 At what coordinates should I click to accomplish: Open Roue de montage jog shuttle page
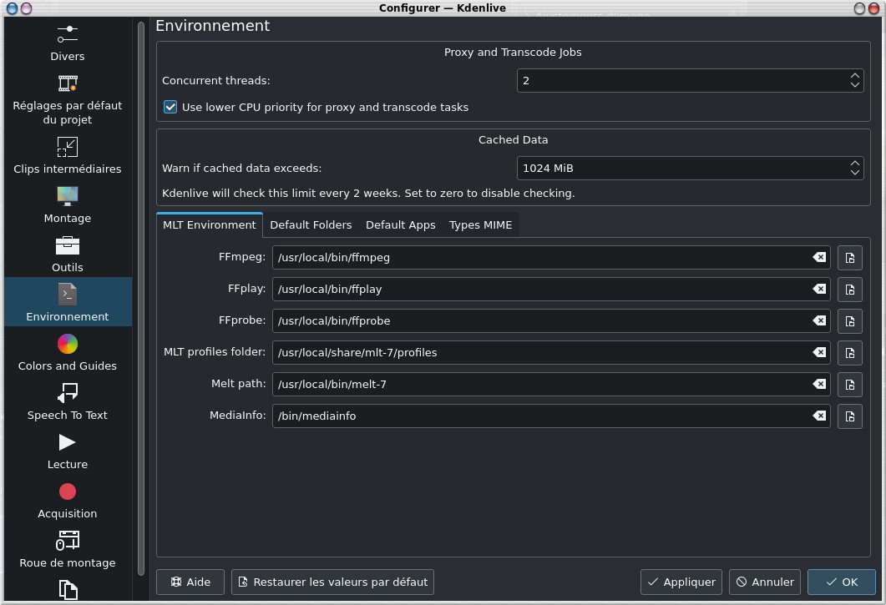coord(68,549)
